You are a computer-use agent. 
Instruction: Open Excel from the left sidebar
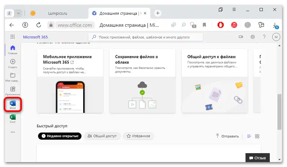point(13,119)
